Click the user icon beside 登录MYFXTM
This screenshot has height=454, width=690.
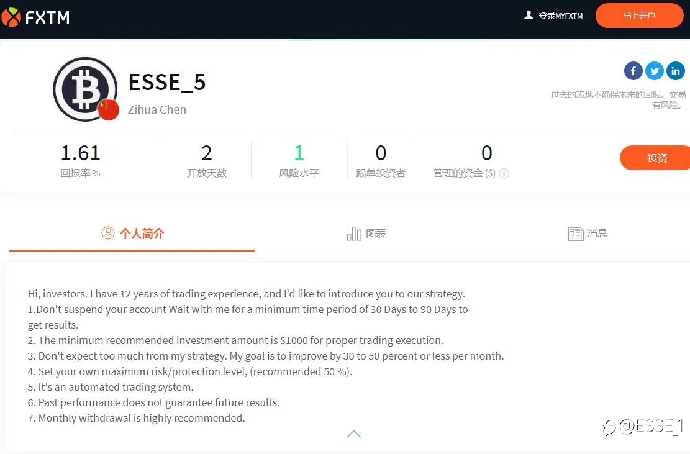pos(529,15)
